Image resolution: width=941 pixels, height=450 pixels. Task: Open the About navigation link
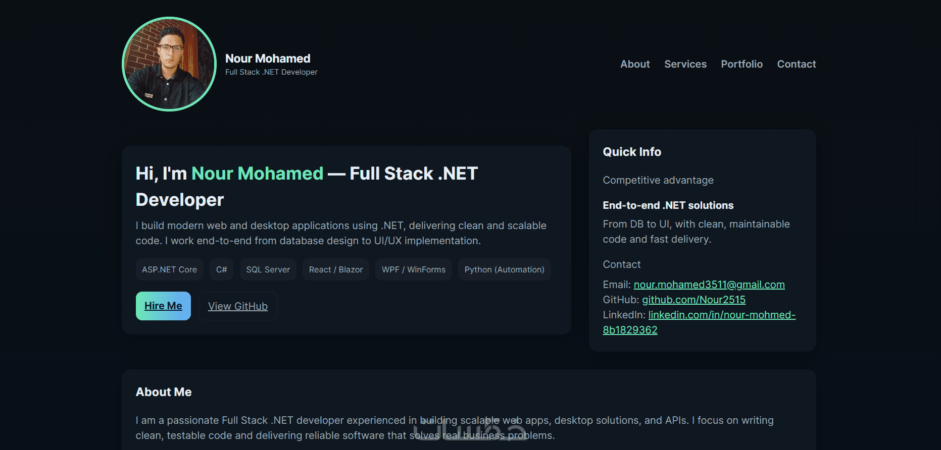point(635,64)
